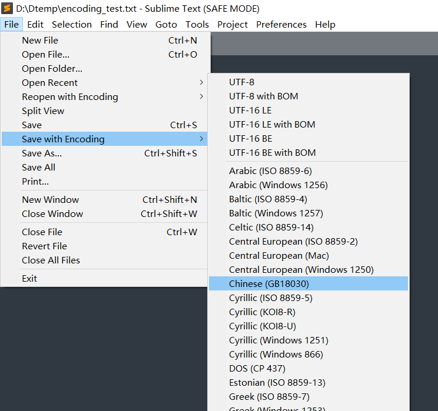This screenshot has height=411, width=438.
Task: Choose Close All Files menu entry
Action: point(104,260)
